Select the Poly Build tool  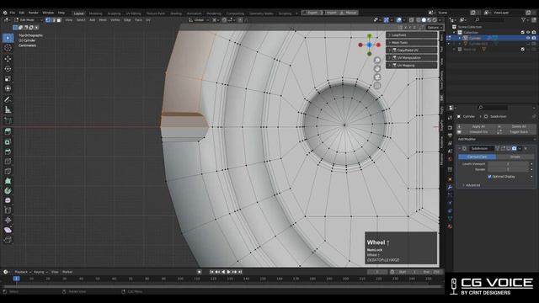[x=8, y=181]
